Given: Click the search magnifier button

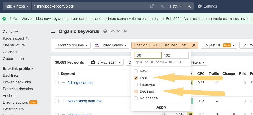Looking at the screenshot, I should 189,6.
